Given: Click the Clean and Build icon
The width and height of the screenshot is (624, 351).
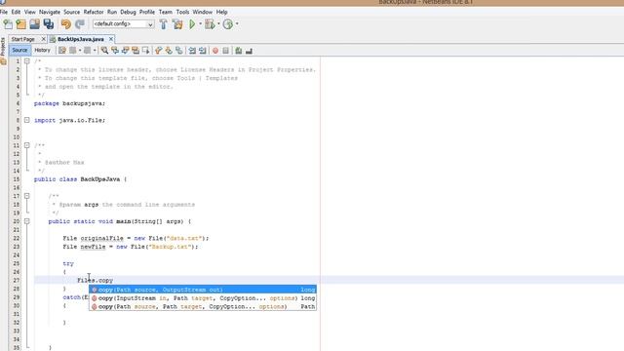Looking at the screenshot, I should click(x=177, y=24).
